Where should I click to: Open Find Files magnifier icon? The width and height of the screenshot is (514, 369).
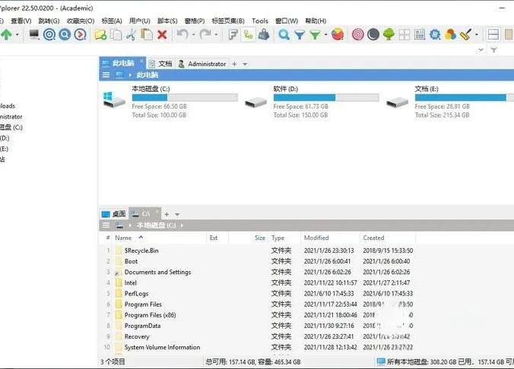(x=284, y=34)
